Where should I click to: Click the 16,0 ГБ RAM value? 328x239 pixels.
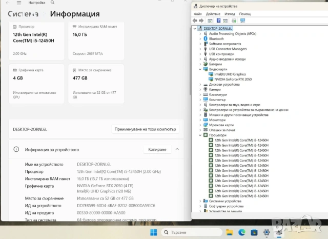80,34
